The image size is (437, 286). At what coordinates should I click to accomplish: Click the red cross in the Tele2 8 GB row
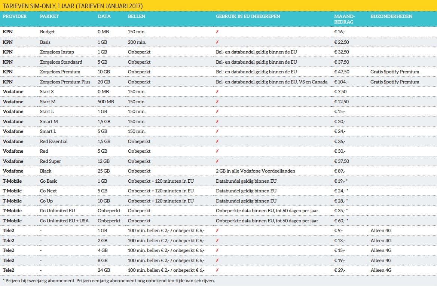217,260
